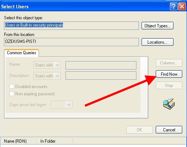The height and width of the screenshot is (147, 187).
Task: Click the Locations button
Action: click(158, 42)
